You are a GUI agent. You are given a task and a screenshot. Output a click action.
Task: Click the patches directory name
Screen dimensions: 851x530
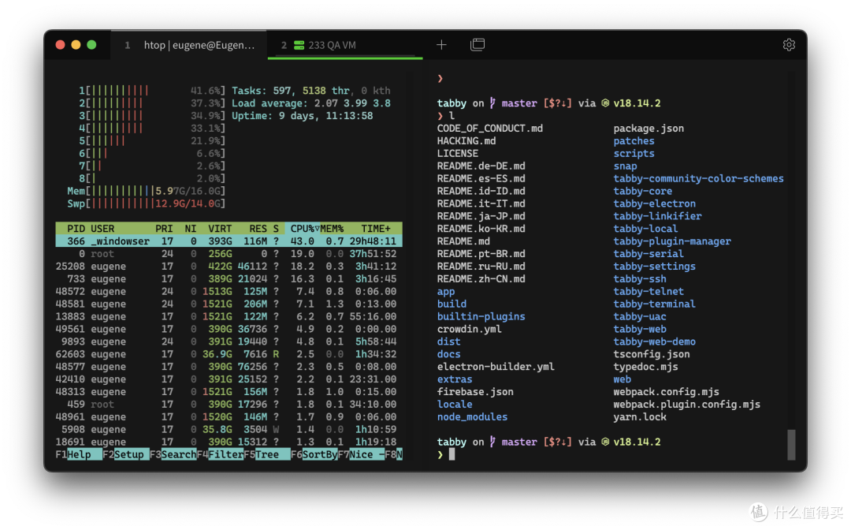634,141
